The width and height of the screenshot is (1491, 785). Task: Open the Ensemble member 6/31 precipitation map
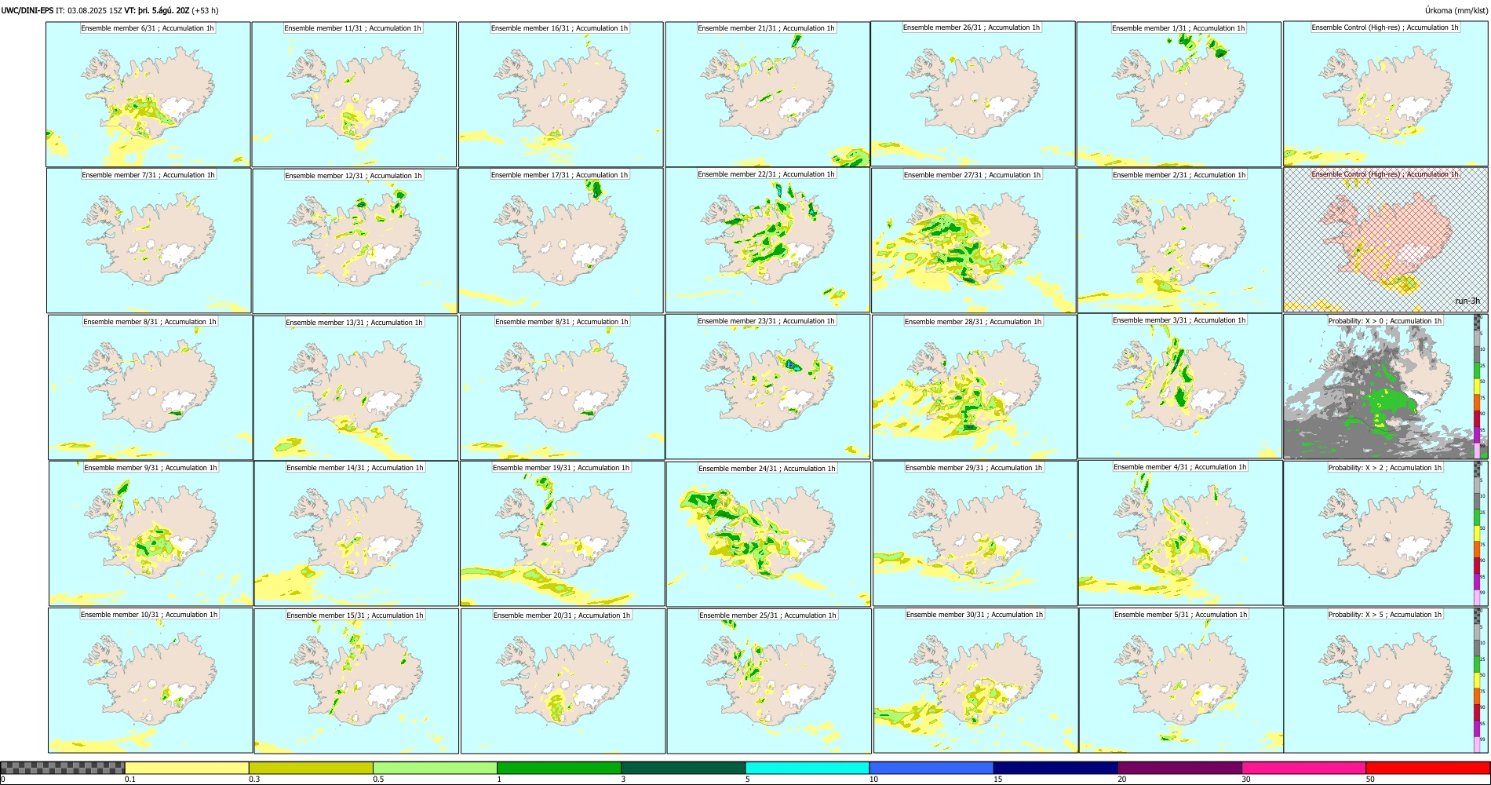click(148, 94)
